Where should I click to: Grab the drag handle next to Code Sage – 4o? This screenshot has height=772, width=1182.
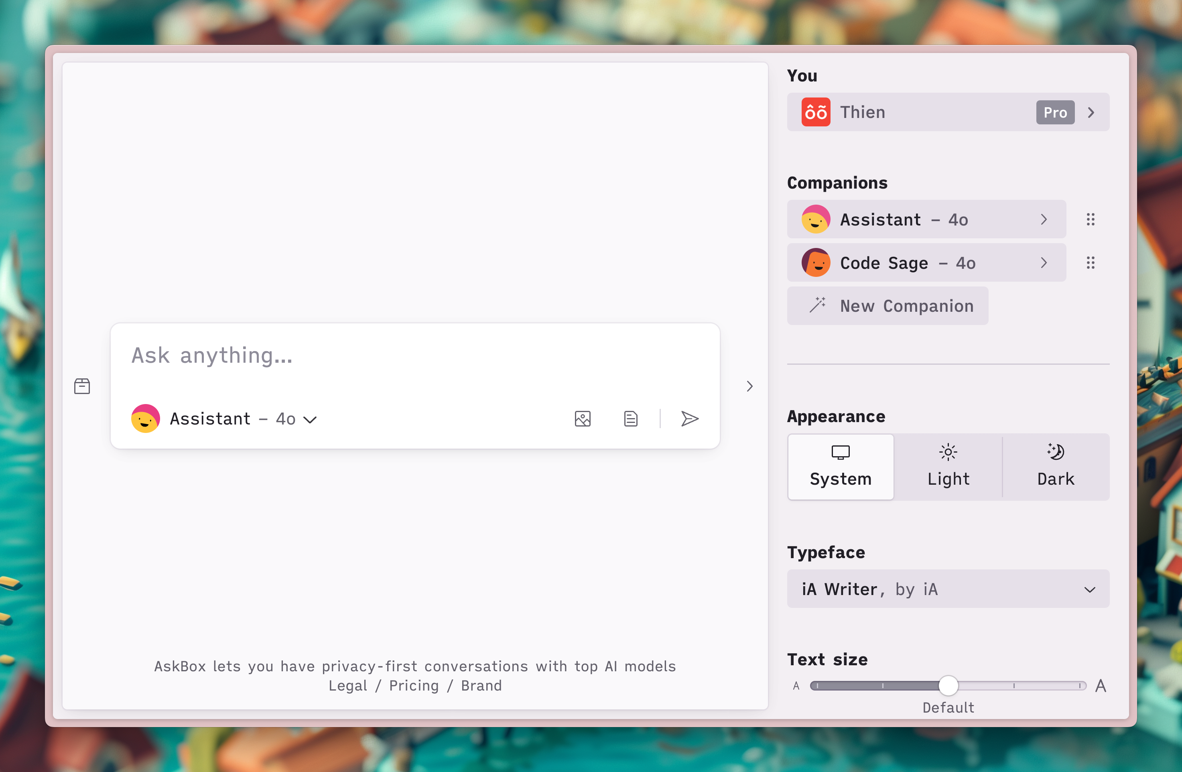[x=1090, y=262]
